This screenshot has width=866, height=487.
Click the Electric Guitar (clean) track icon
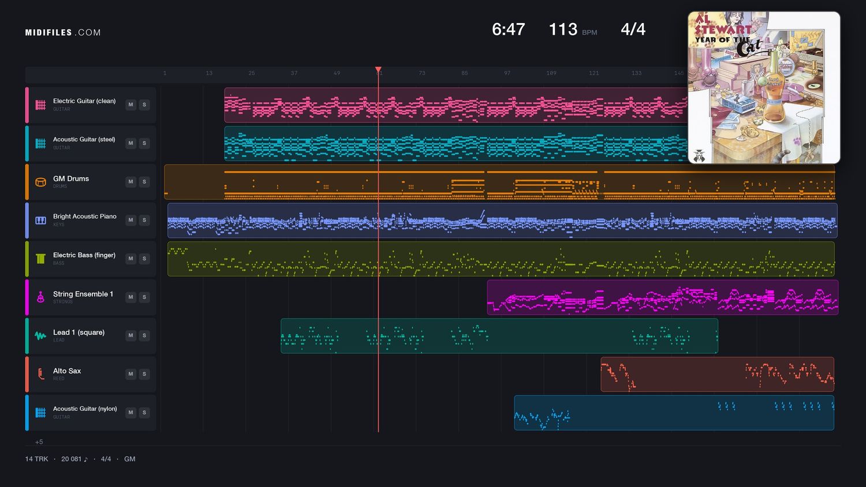[x=40, y=105]
